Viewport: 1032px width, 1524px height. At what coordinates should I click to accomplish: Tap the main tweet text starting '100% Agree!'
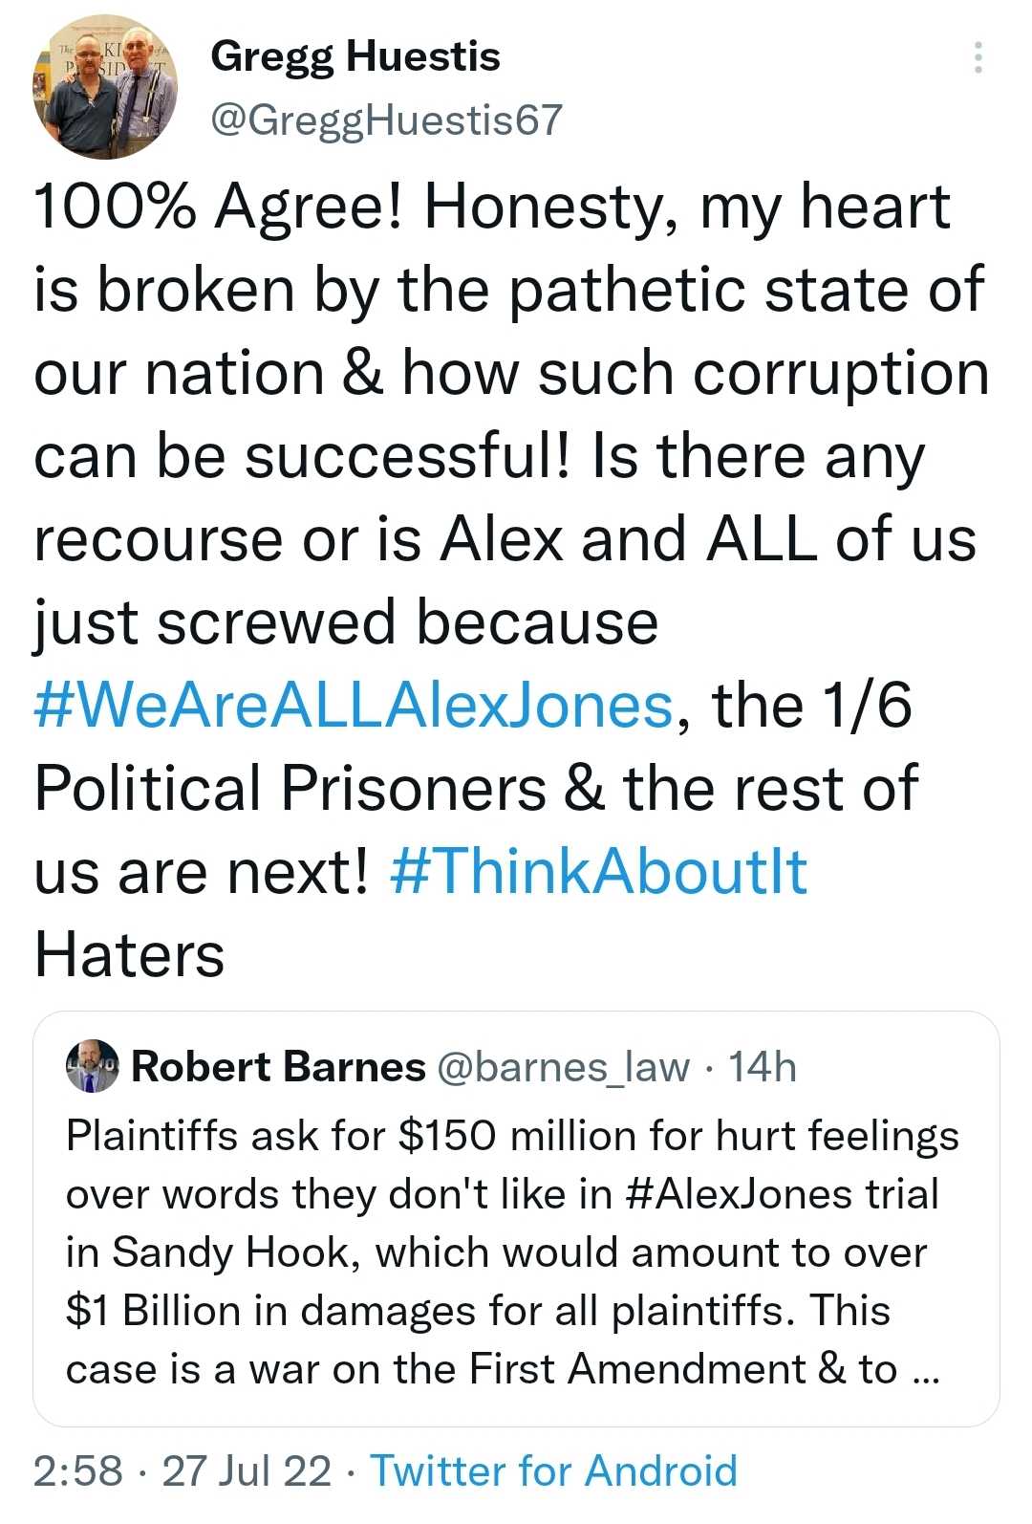pyautogui.click(x=491, y=207)
